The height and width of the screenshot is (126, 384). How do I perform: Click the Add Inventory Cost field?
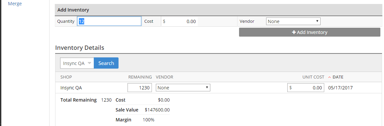180,21
